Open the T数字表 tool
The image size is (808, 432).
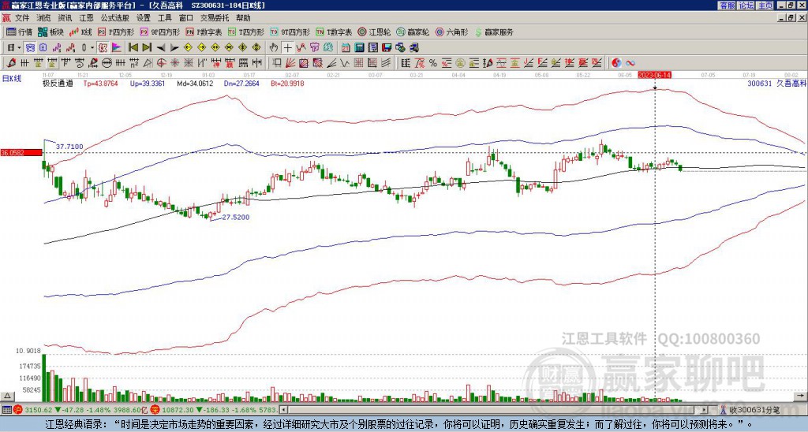334,32
